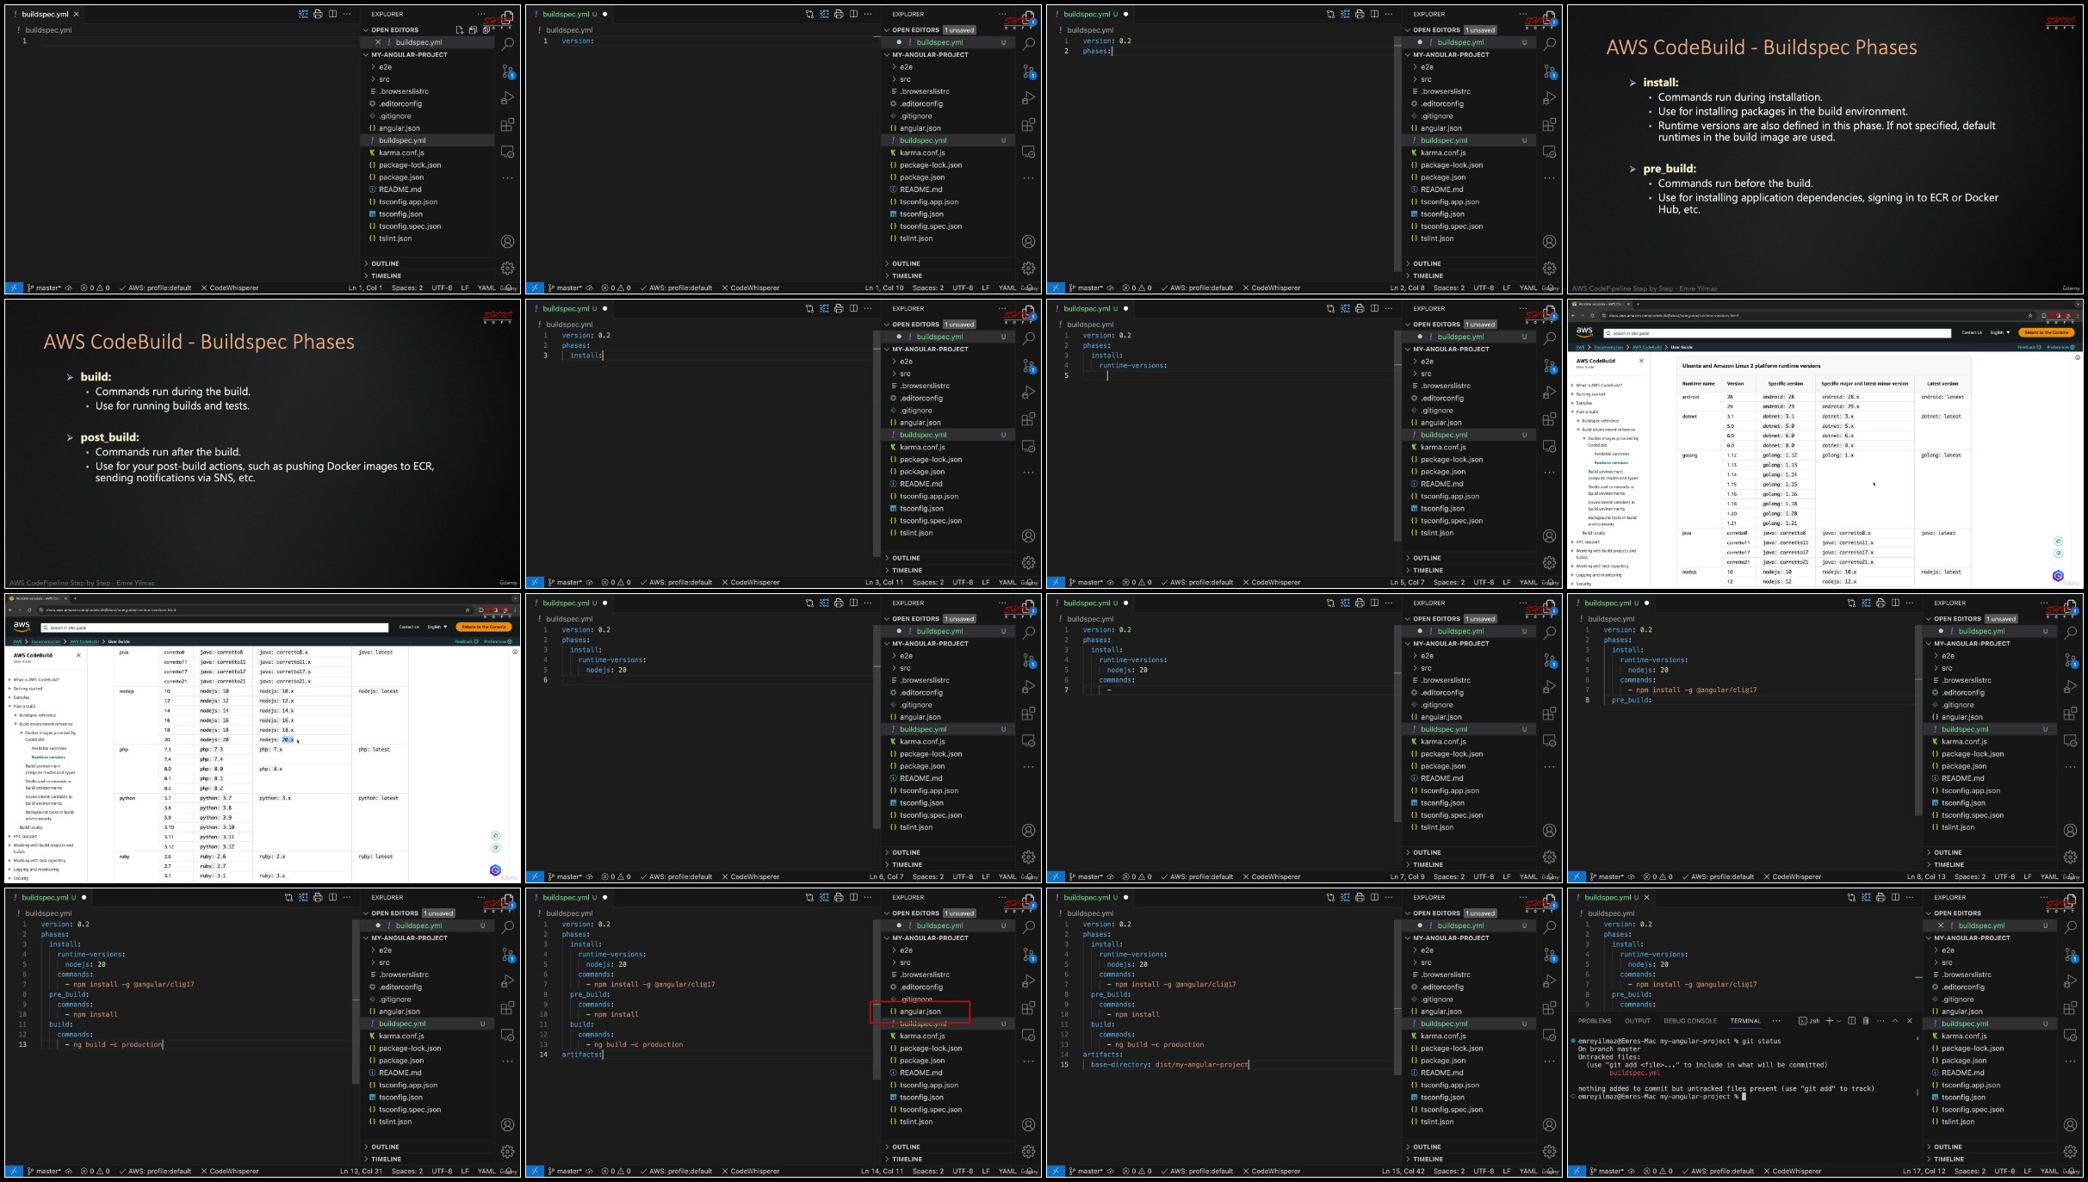Open the OUTPUT panel tab
Viewport: 2088px width, 1182px height.
coord(1638,1021)
